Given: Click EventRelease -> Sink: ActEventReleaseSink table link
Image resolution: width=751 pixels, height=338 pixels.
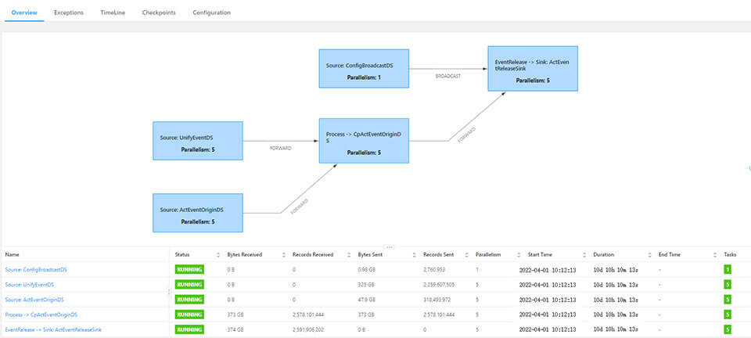Looking at the screenshot, I should click(53, 329).
